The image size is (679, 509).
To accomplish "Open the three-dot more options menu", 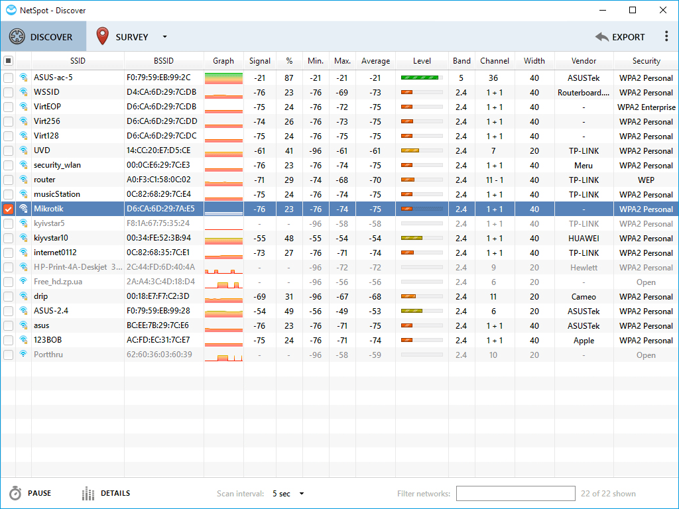I will [x=666, y=36].
